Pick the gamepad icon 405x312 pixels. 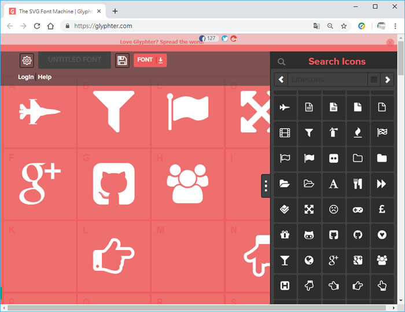[x=358, y=210]
